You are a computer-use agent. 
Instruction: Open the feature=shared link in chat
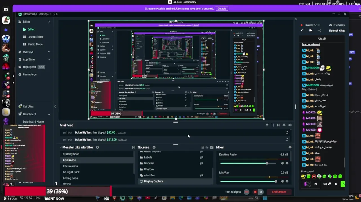(x=311, y=44)
